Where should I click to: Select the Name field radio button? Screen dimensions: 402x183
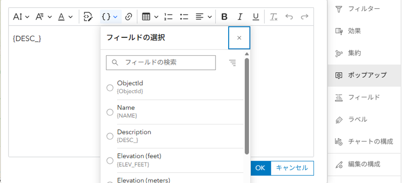coord(110,112)
